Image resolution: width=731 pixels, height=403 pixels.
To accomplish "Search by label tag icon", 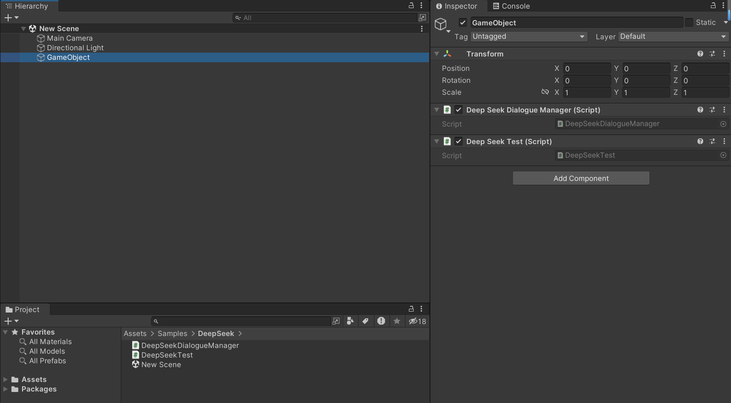I will [x=366, y=321].
